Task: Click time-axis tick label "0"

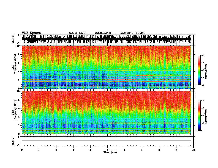Action: coord(22,150)
